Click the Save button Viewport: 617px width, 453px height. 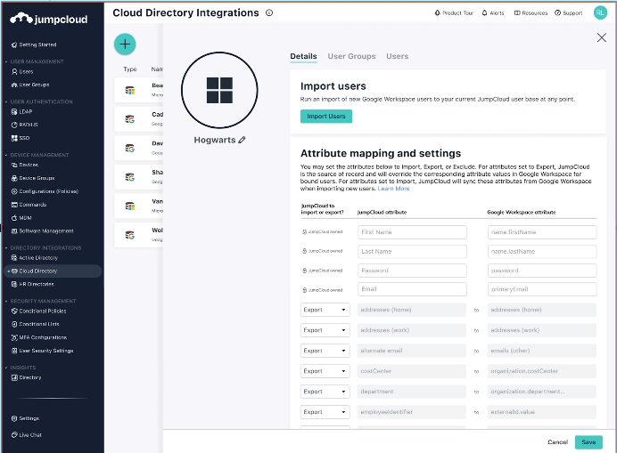[588, 441]
